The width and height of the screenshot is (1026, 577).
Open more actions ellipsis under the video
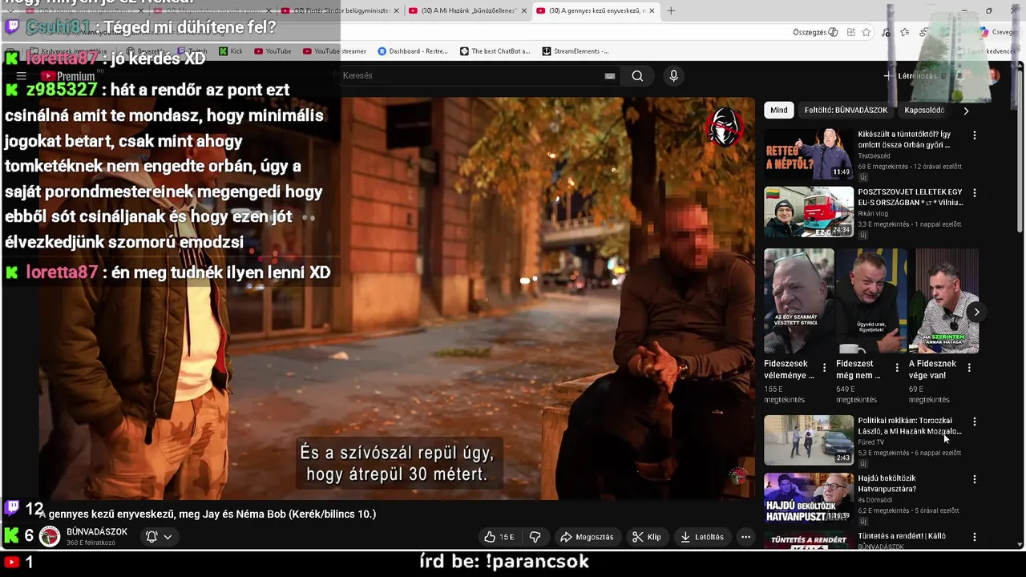[745, 537]
